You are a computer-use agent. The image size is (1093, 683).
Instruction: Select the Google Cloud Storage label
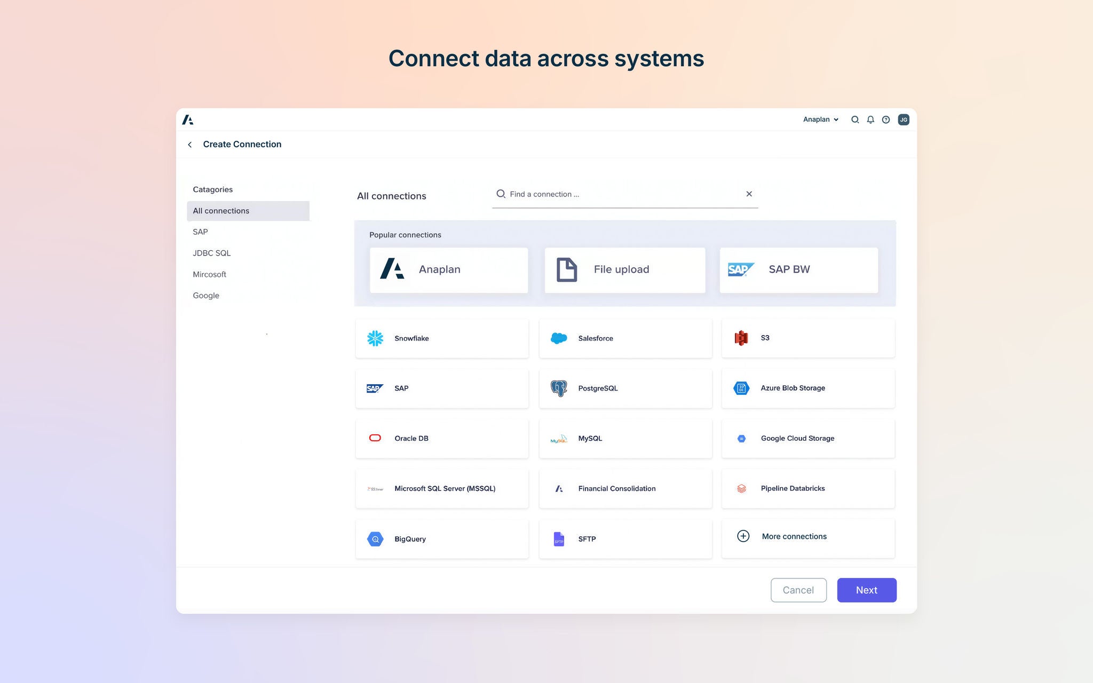click(x=797, y=439)
